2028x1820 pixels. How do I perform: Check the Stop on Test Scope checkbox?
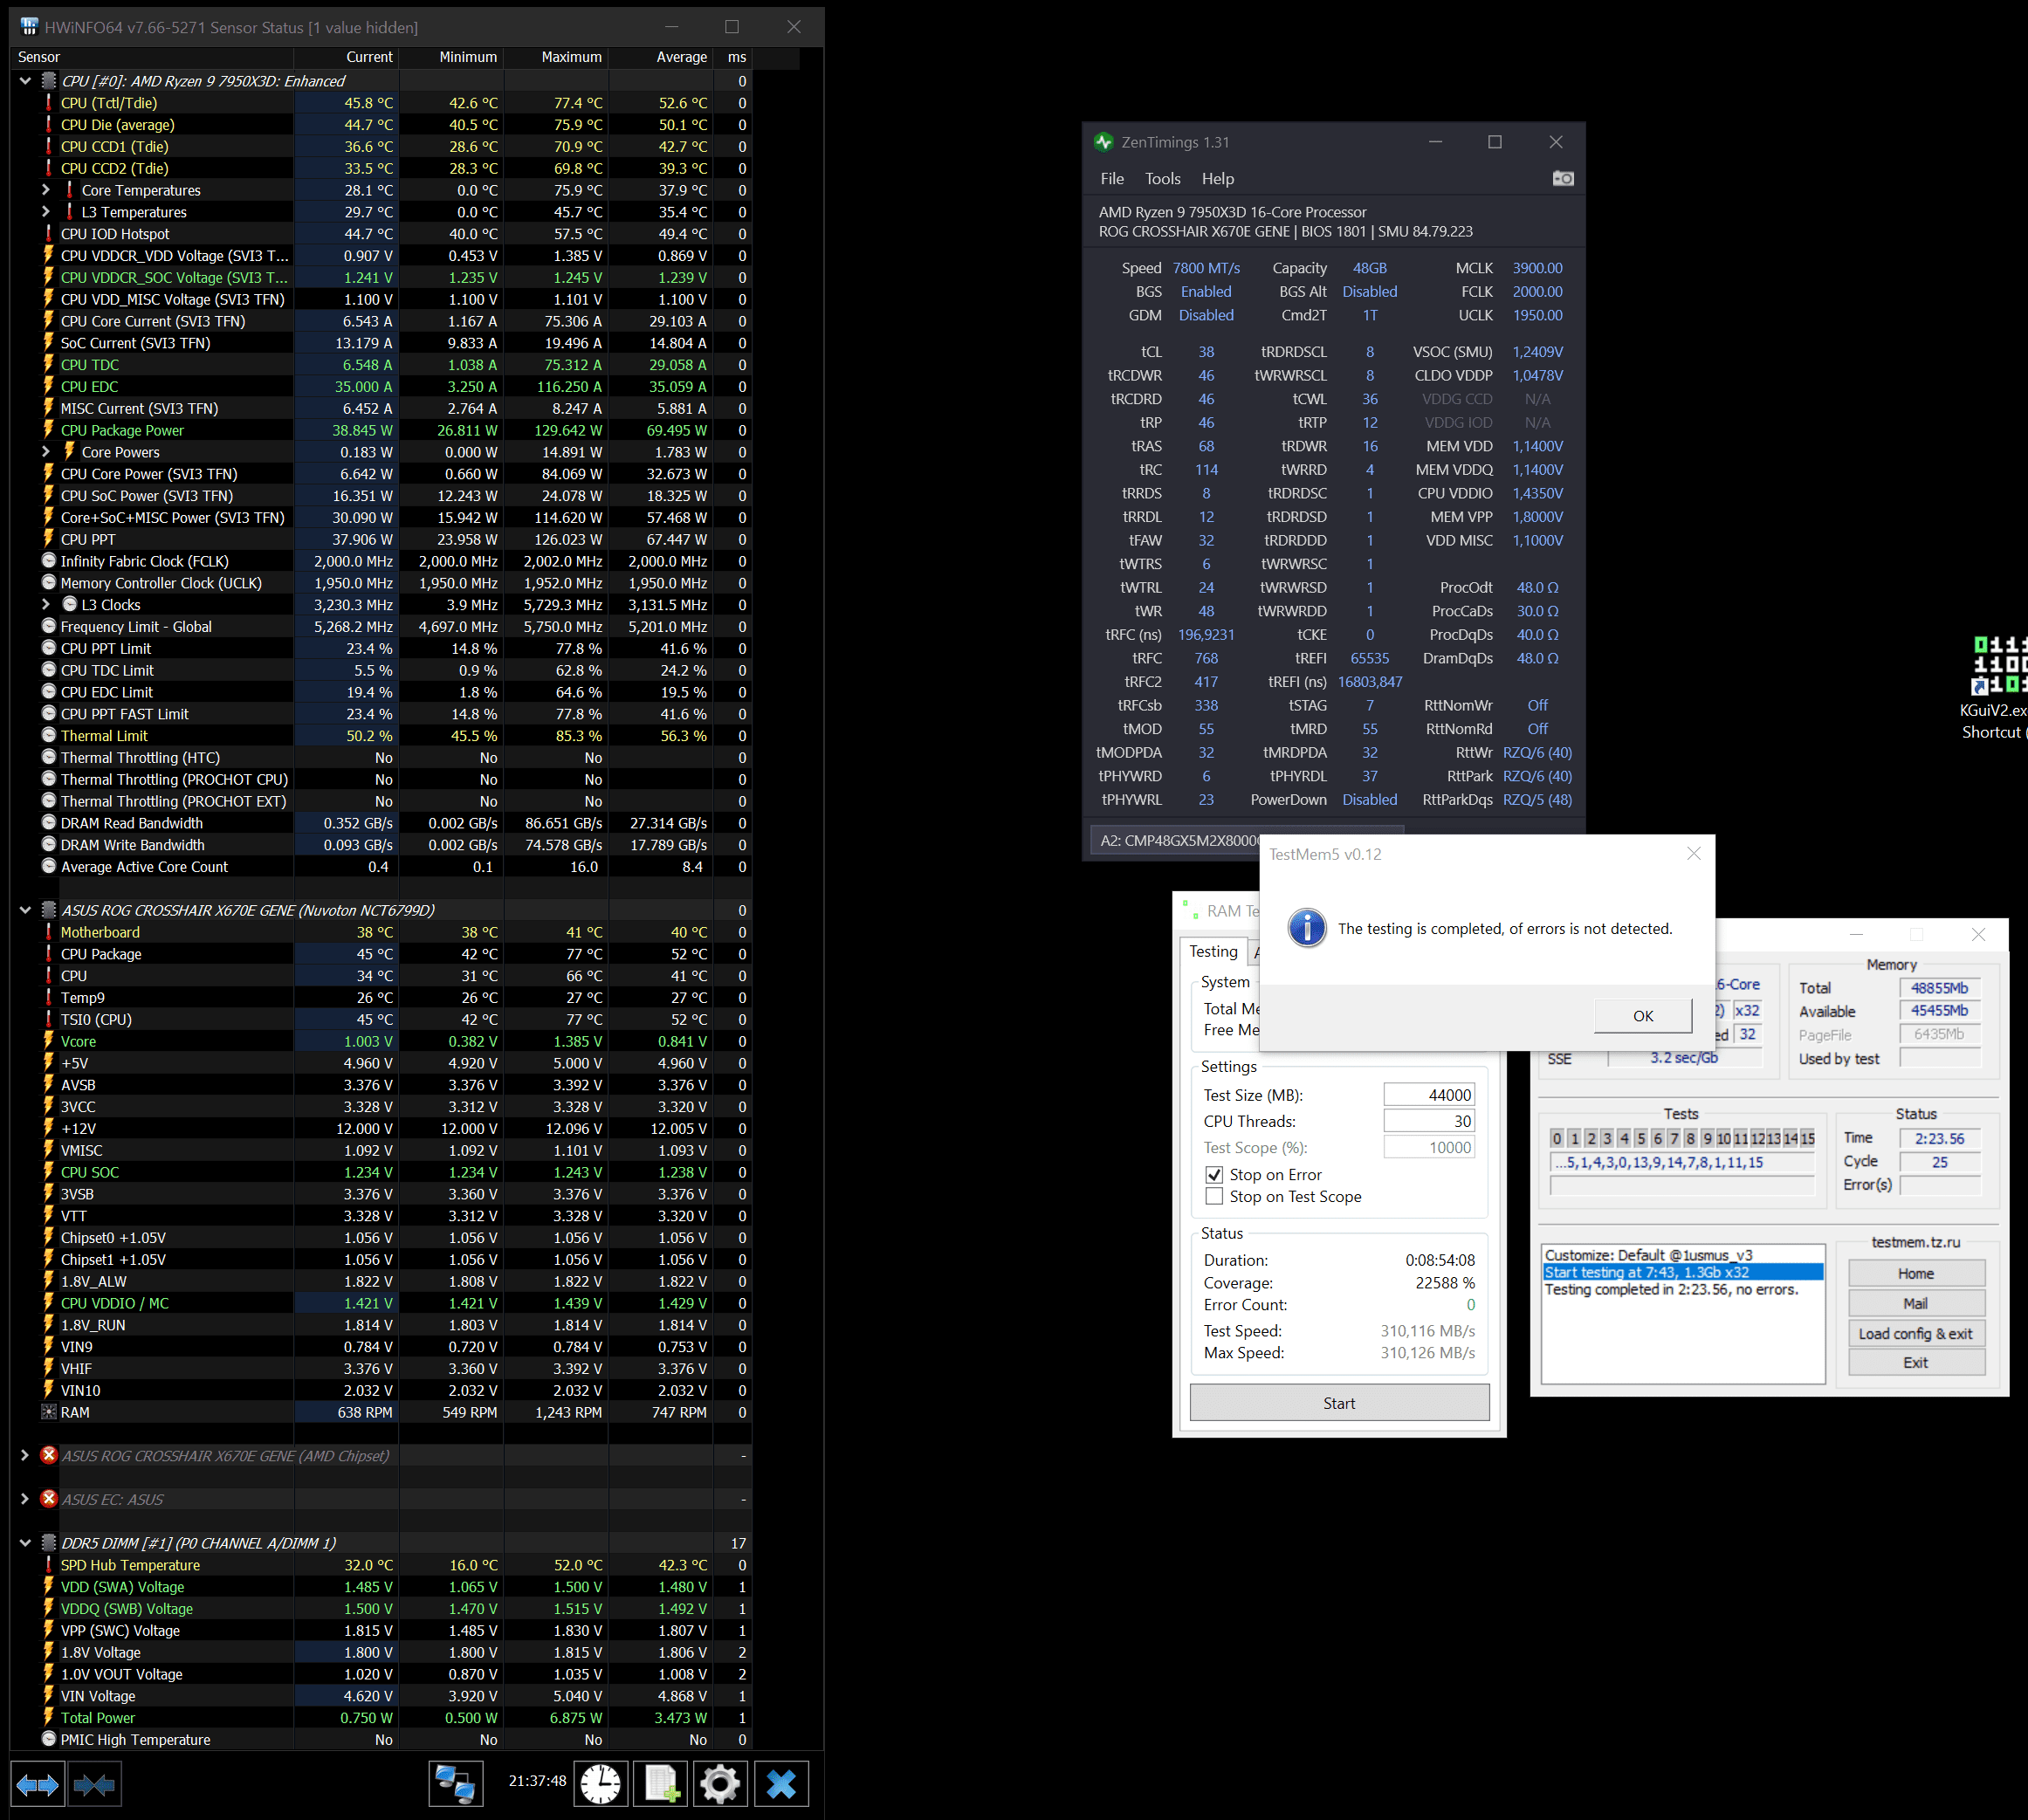coord(1214,1196)
